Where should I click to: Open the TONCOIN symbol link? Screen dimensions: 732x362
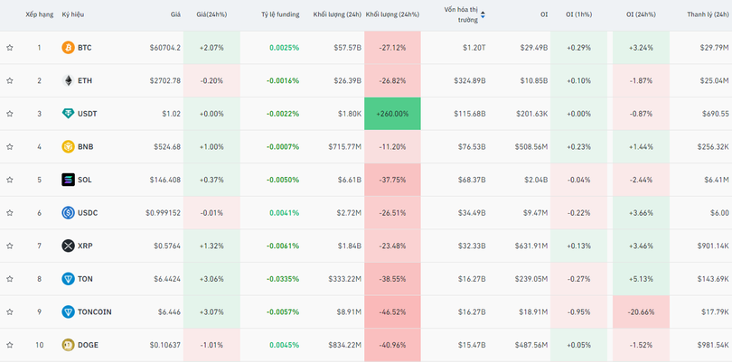(94, 312)
